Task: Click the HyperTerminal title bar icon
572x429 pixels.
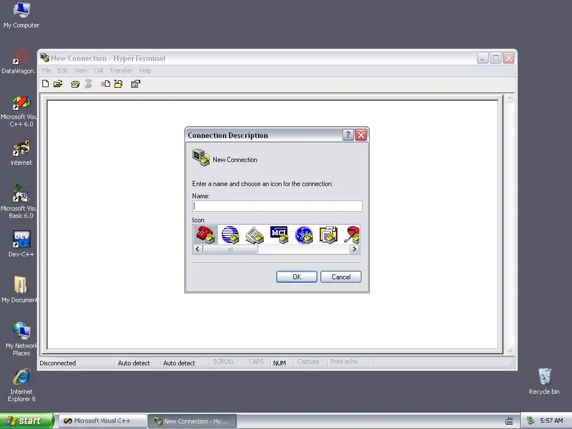Action: pyautogui.click(x=45, y=58)
